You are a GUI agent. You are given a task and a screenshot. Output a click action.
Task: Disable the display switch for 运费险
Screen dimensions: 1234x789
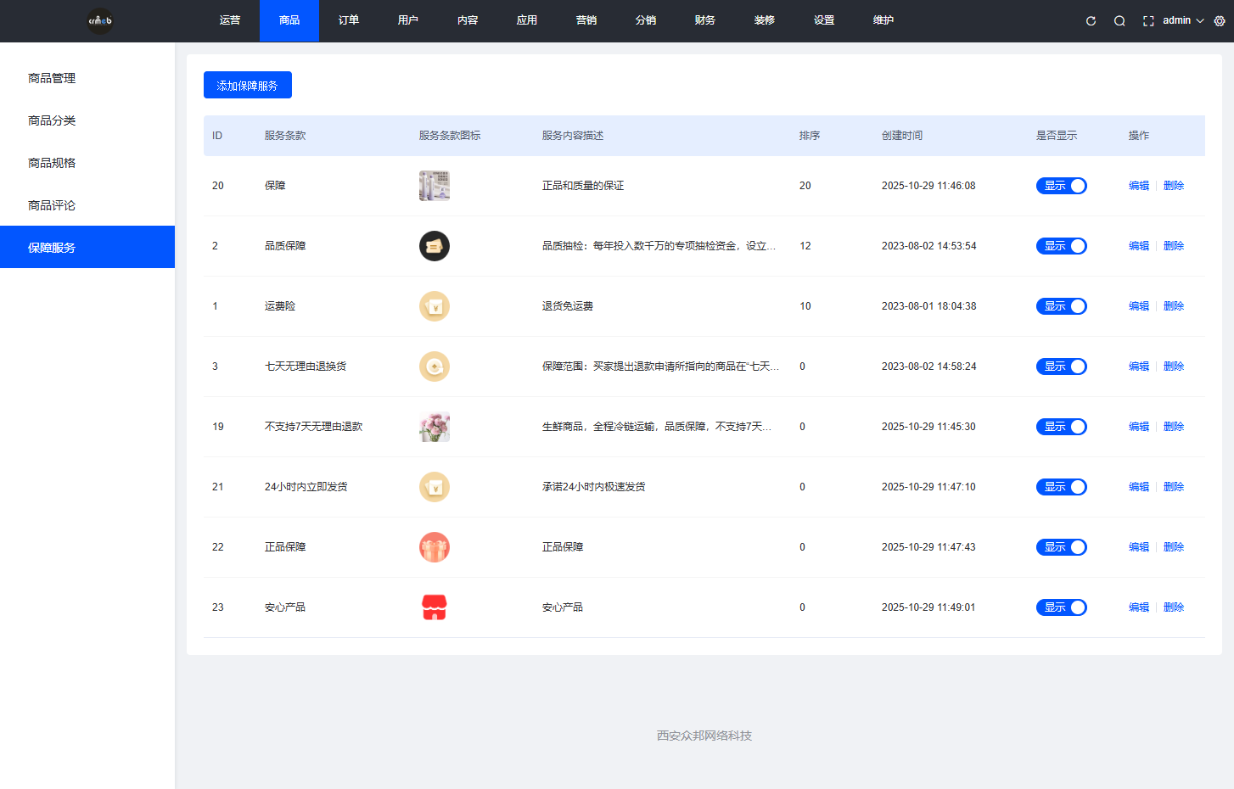(1061, 305)
